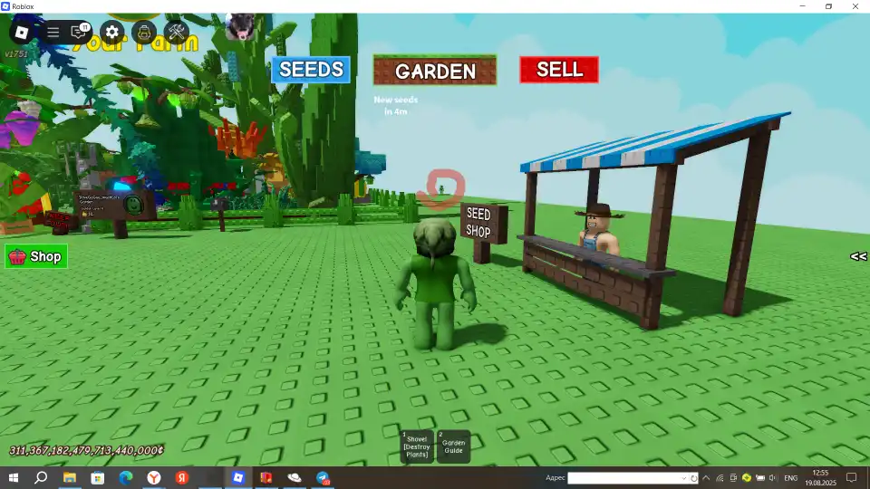
Task: Select Garden Guide hotbar slot
Action: click(453, 446)
